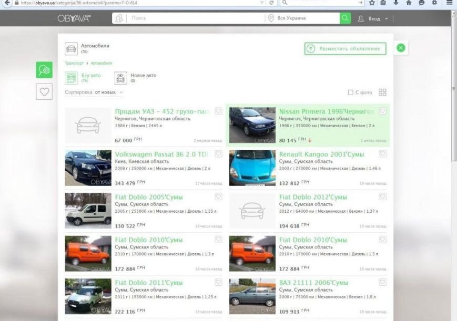Click the OBYAVA logo
The width and height of the screenshot is (457, 321).
(x=74, y=18)
